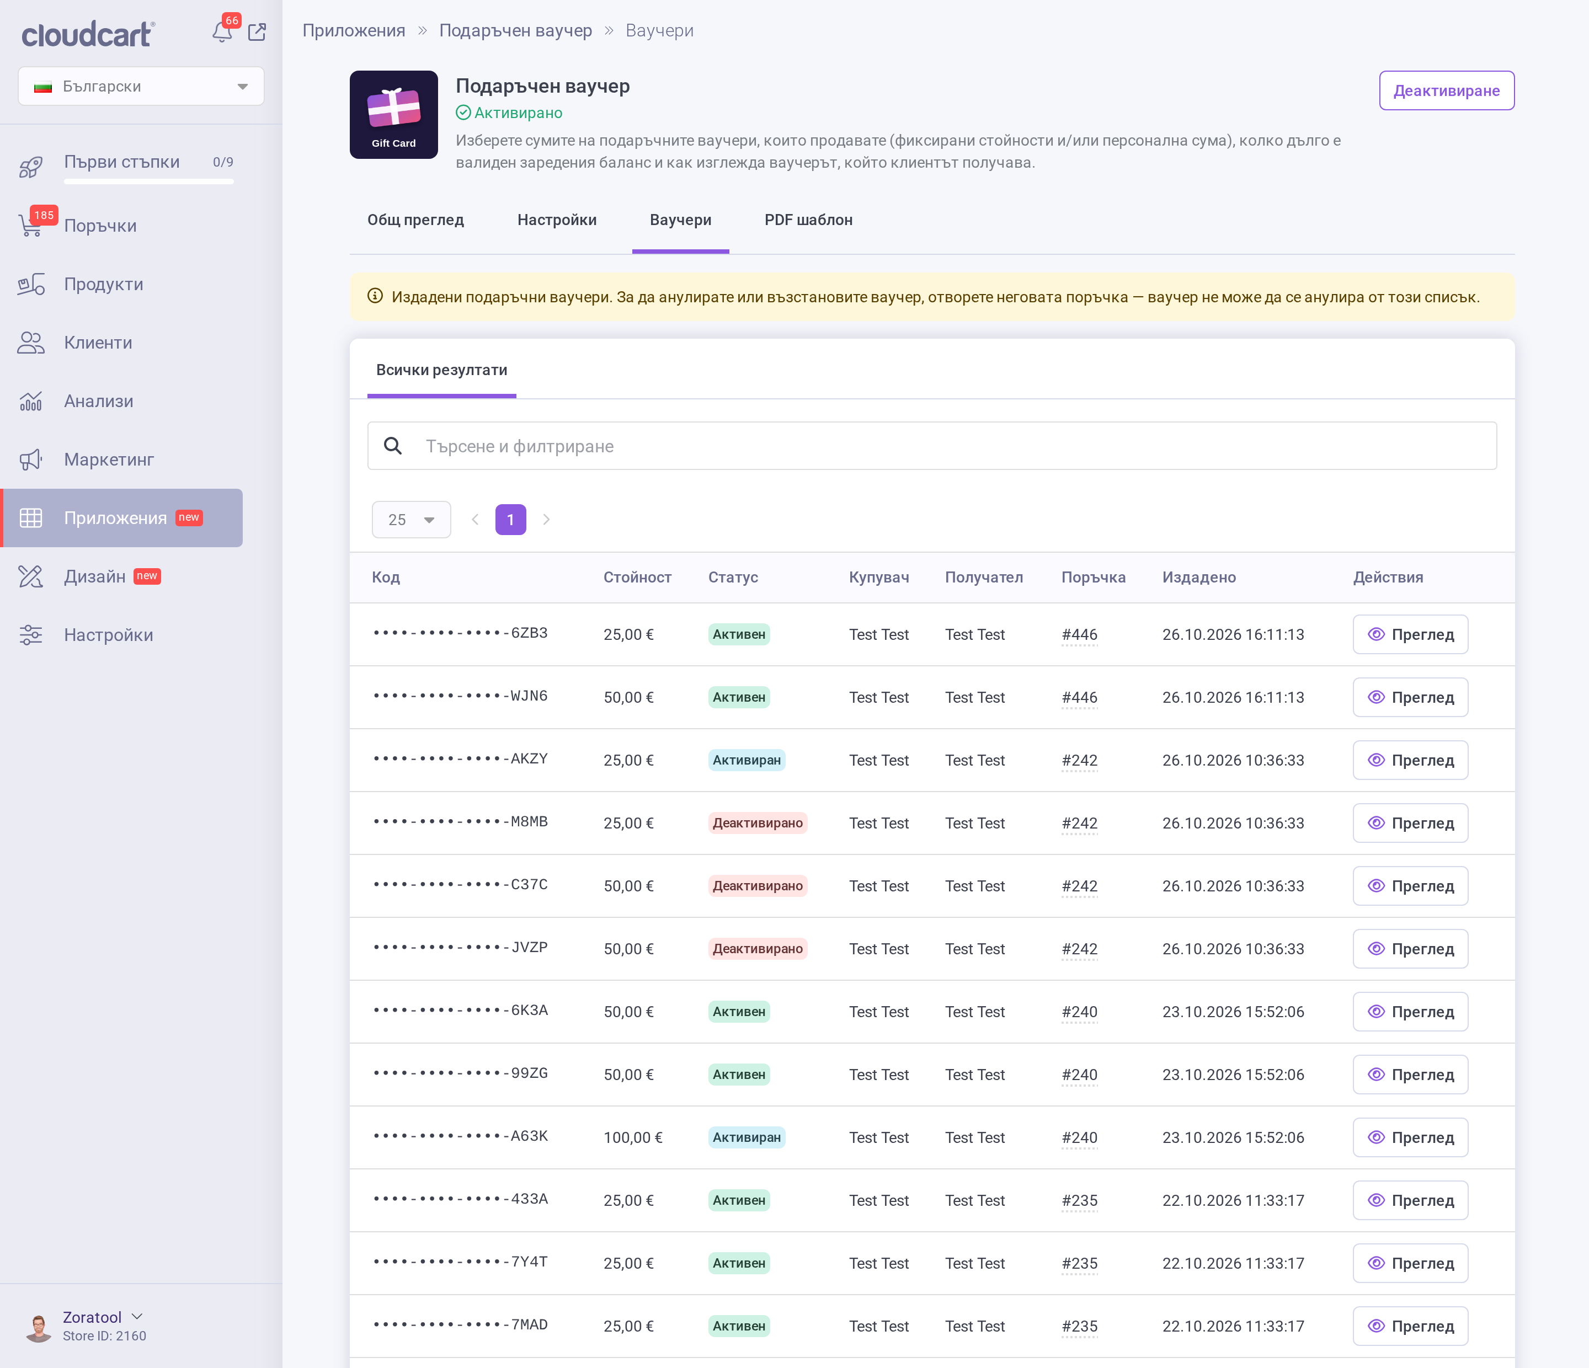Open the Български language dropdown
The width and height of the screenshot is (1589, 1368).
[141, 87]
